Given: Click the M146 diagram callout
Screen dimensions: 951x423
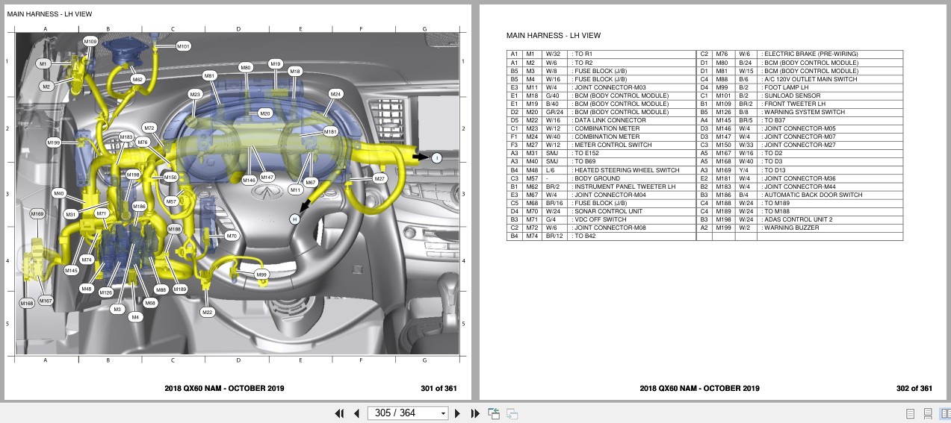Looking at the screenshot, I should (249, 180).
